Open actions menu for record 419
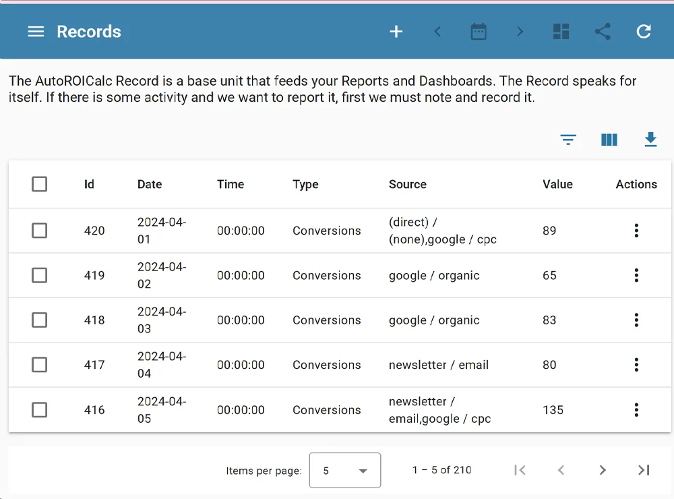The height and width of the screenshot is (499, 674). (636, 275)
